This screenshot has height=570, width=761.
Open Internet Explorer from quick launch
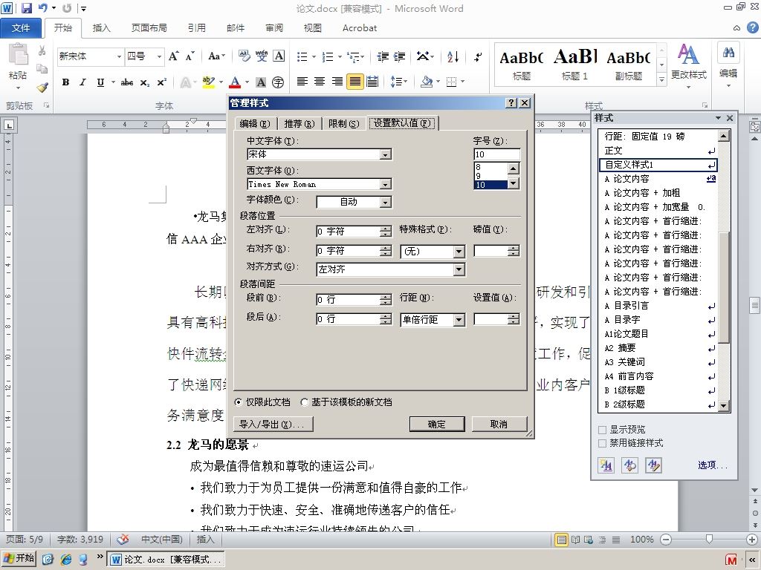point(66,560)
